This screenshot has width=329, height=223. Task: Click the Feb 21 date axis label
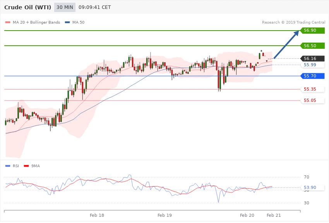pyautogui.click(x=274, y=215)
